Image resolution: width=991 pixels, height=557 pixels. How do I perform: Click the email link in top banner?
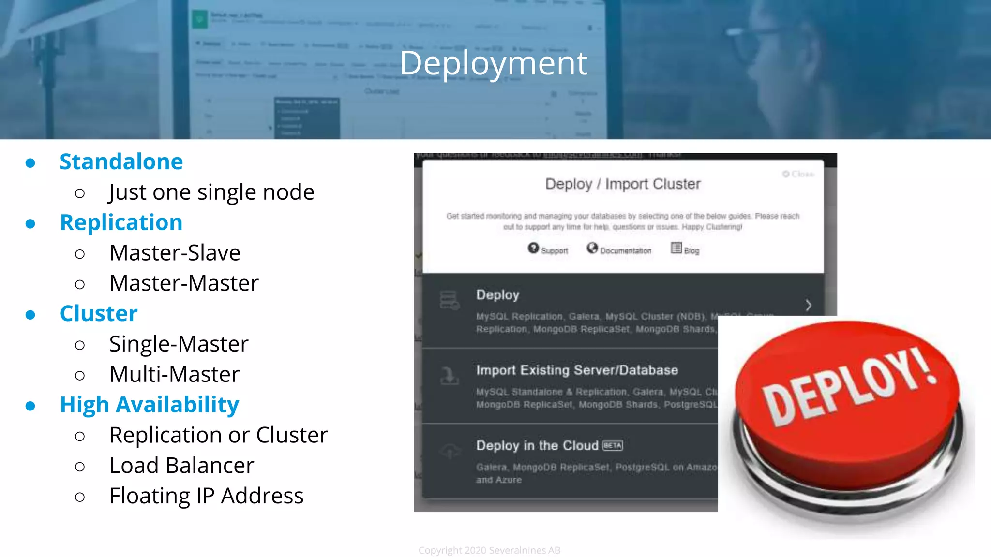click(592, 155)
